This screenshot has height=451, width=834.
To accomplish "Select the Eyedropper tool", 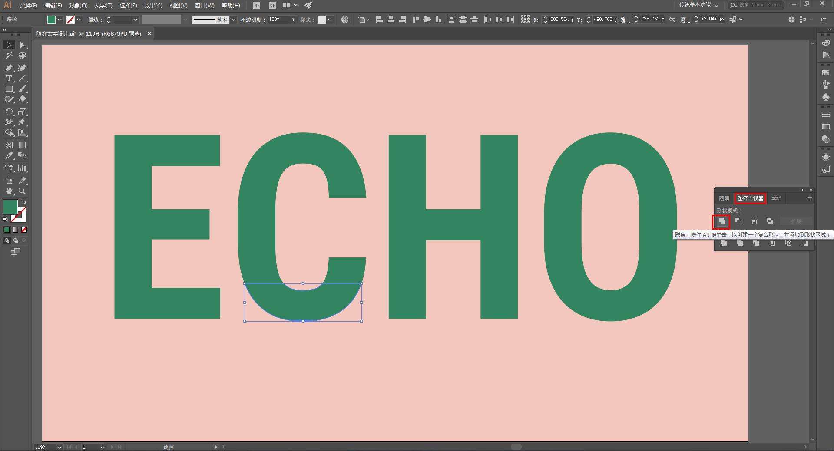I will 9,156.
